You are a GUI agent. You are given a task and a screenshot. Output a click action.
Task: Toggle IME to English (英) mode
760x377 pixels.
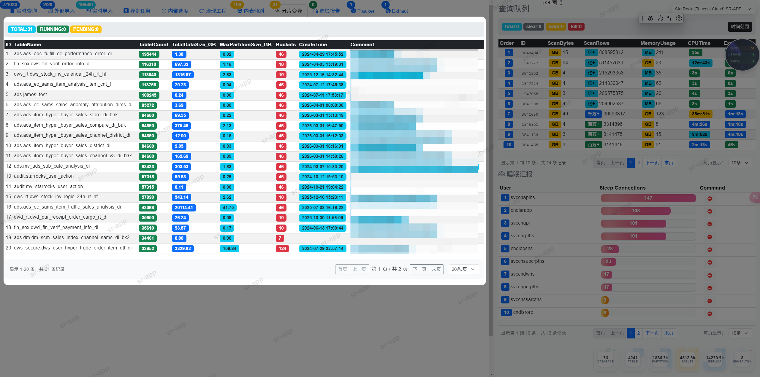[x=650, y=18]
